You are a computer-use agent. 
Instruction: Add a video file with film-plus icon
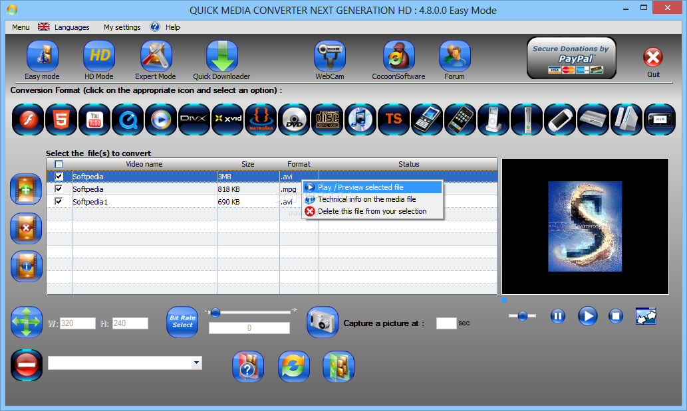27,189
